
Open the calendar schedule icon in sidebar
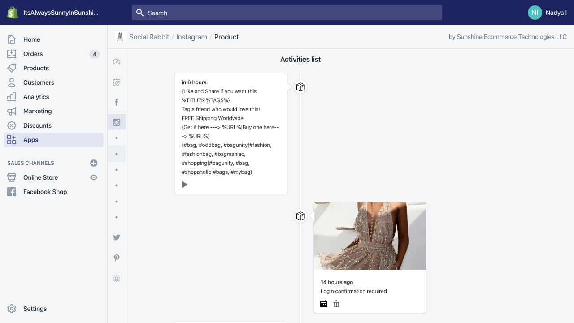(117, 82)
